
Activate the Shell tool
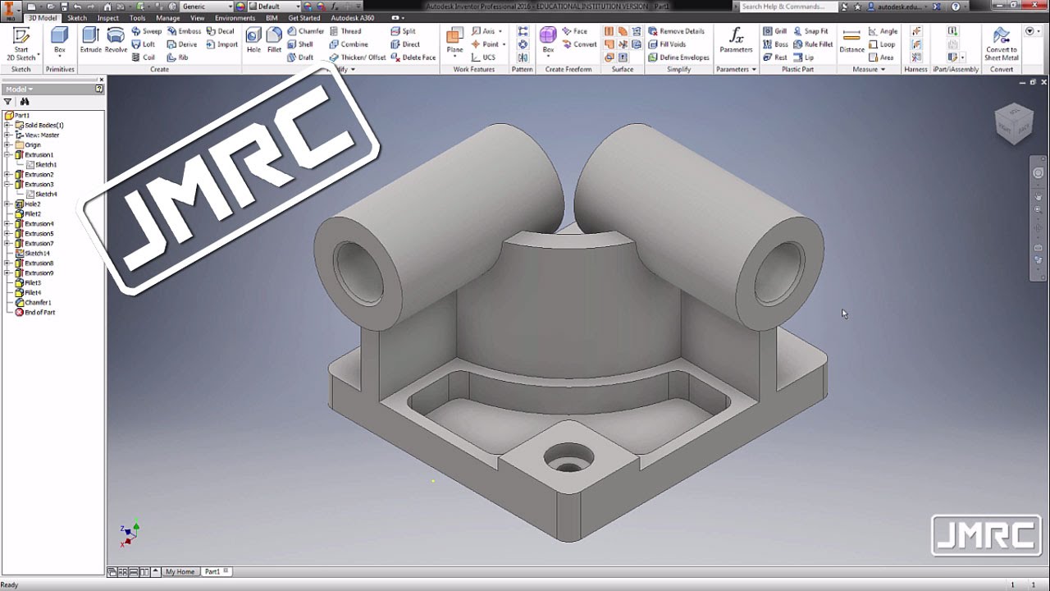(x=300, y=44)
